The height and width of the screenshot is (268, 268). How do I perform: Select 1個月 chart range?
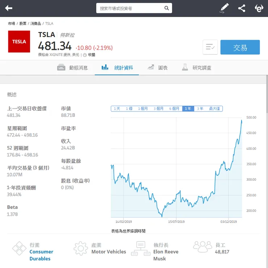pyautogui.click(x=143, y=109)
